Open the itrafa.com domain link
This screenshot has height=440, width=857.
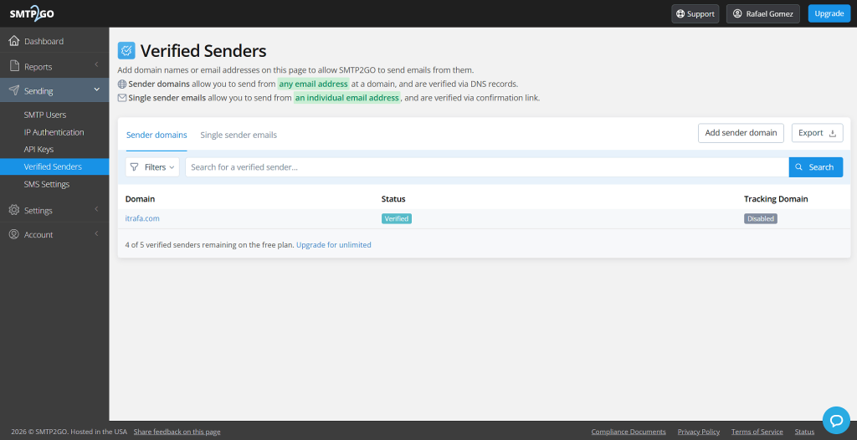tap(142, 218)
